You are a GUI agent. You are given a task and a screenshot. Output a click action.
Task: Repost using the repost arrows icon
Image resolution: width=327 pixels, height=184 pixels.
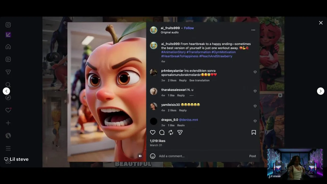pyautogui.click(x=171, y=132)
